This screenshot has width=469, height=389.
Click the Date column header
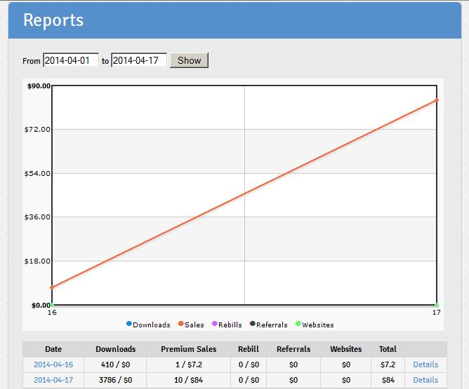tap(53, 349)
